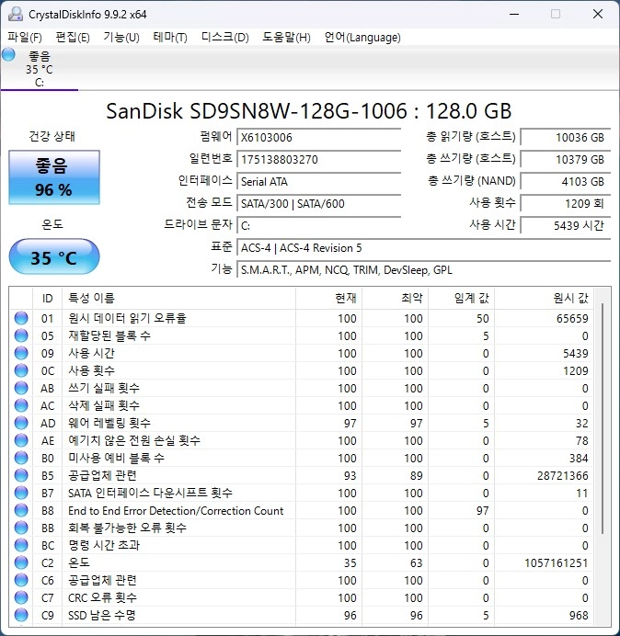Select the row SSD 남은 수명
The image size is (620, 636).
tap(302, 615)
